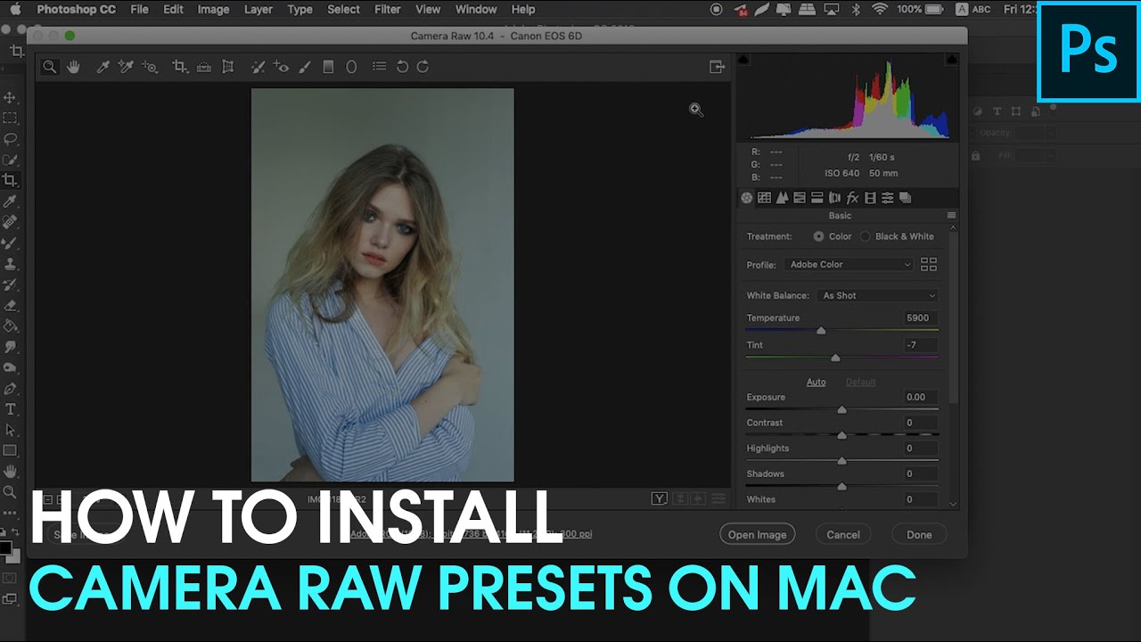Open the Layer menu
1141x642 pixels.
pos(259,10)
